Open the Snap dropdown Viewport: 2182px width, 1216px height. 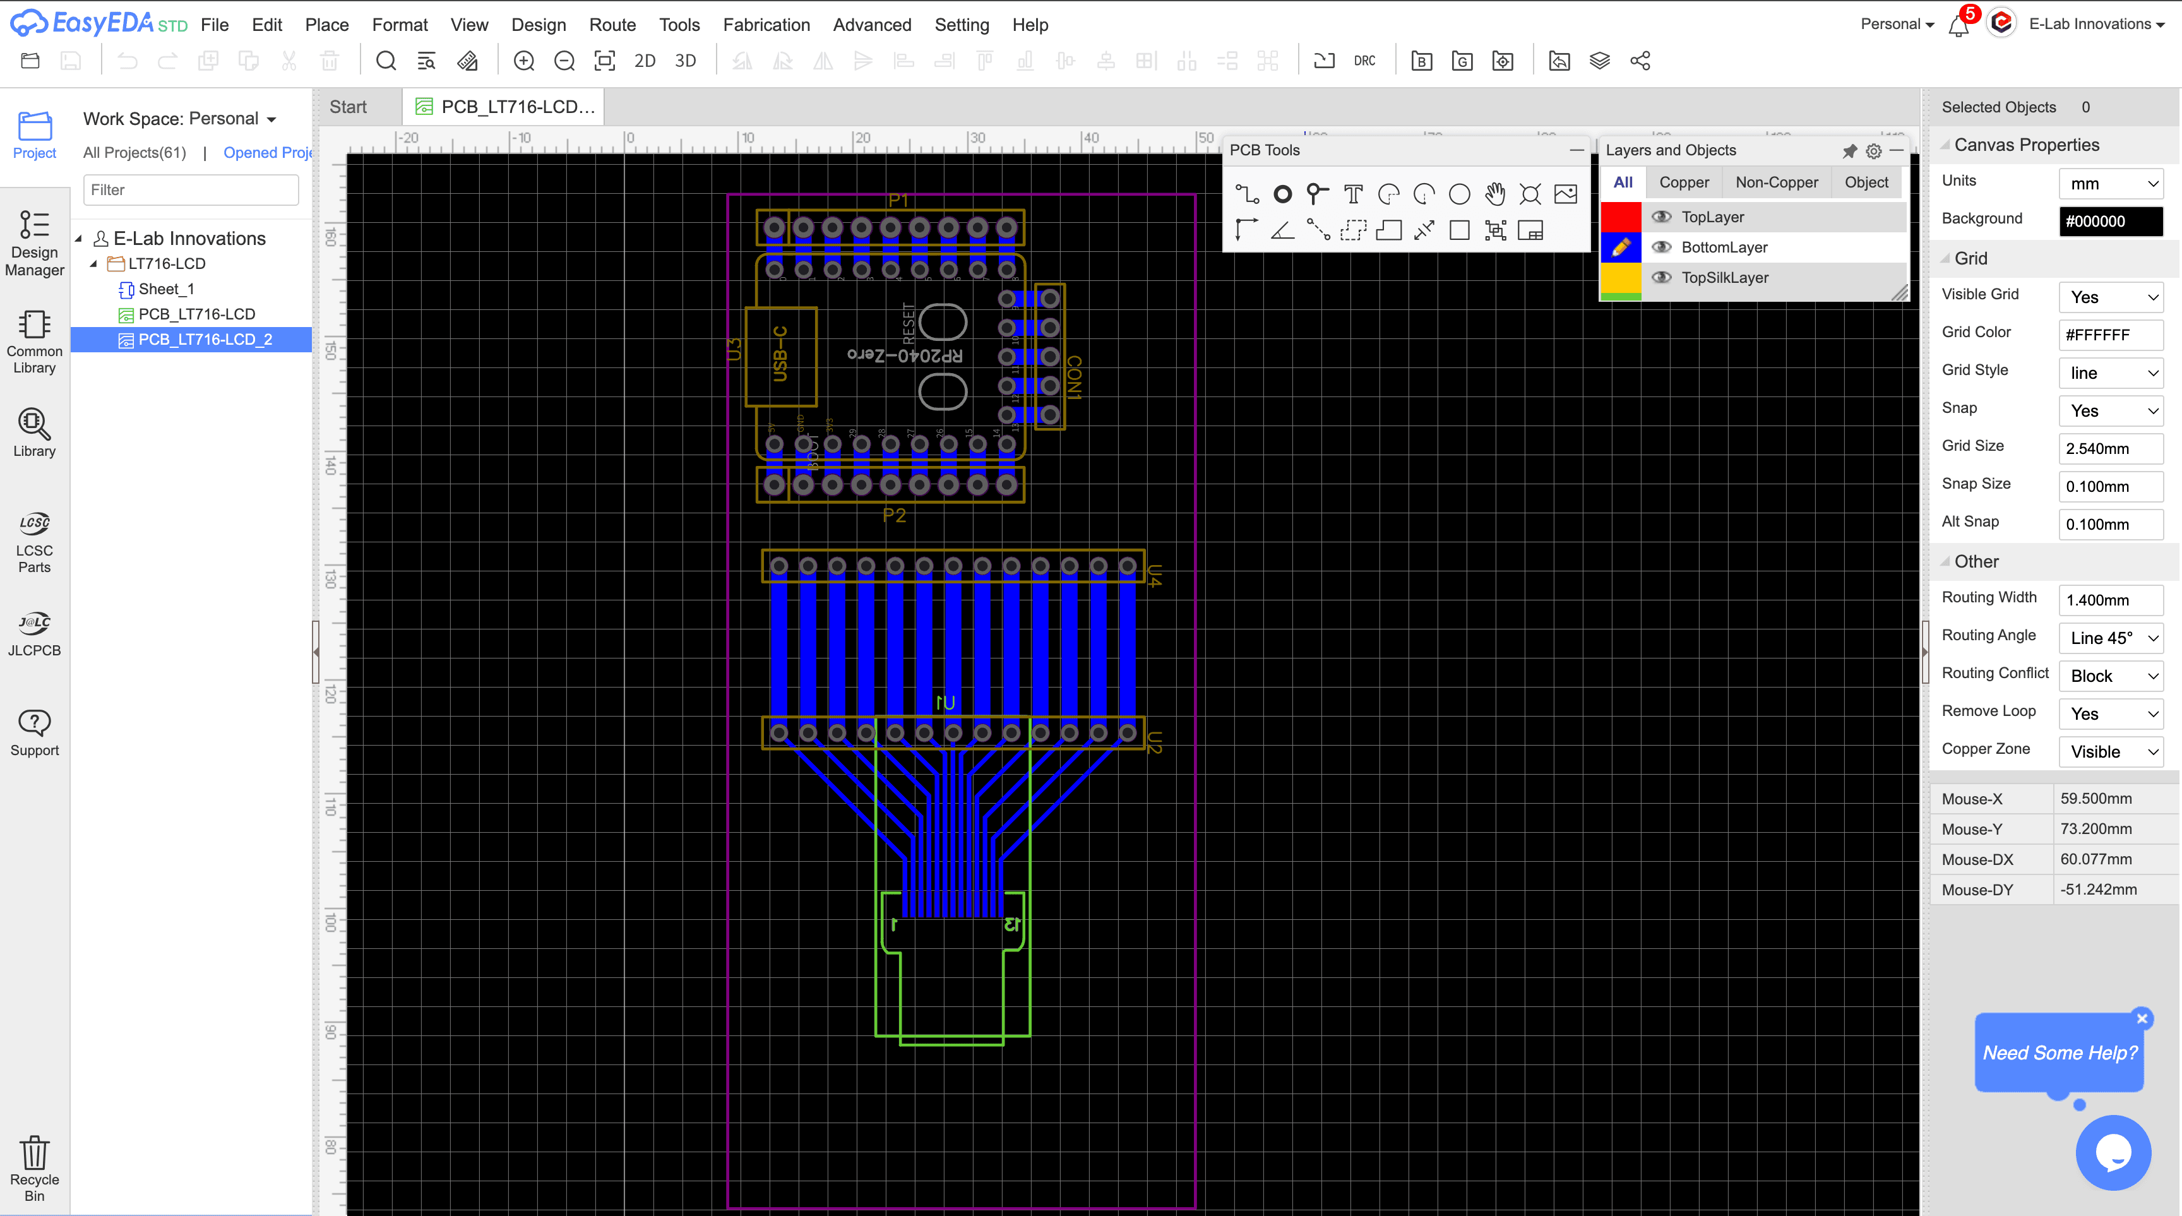coord(2111,410)
